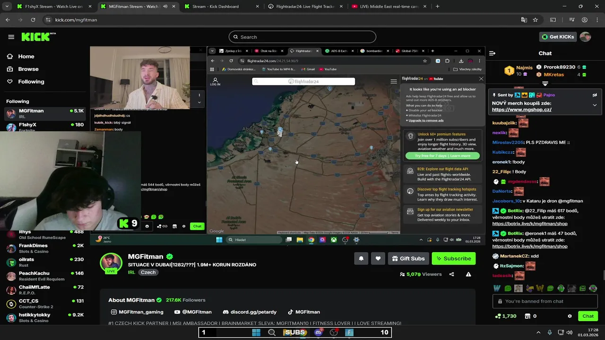Click the Get KICKs button

559,37
